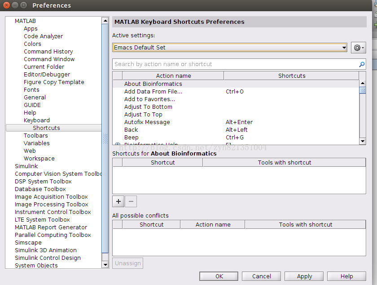Screen dimensions: 377x285
Task: Select Shortcuts under Keyboard
Action: (x=53, y=128)
